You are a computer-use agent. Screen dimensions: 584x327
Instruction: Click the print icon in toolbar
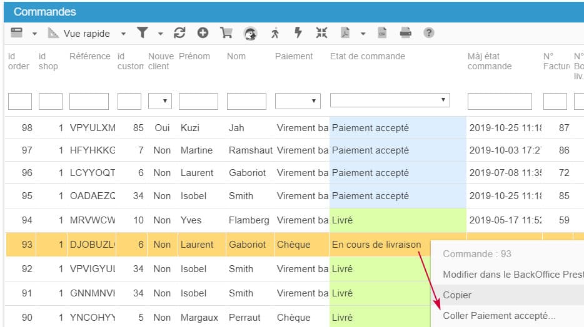(x=405, y=33)
